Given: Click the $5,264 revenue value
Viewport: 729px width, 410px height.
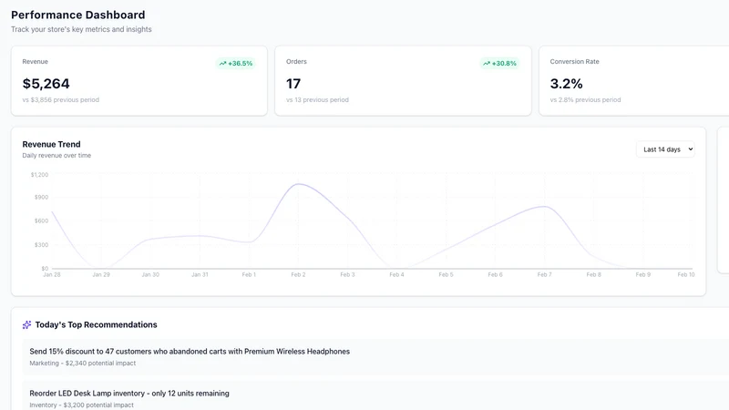Looking at the screenshot, I should pos(46,84).
